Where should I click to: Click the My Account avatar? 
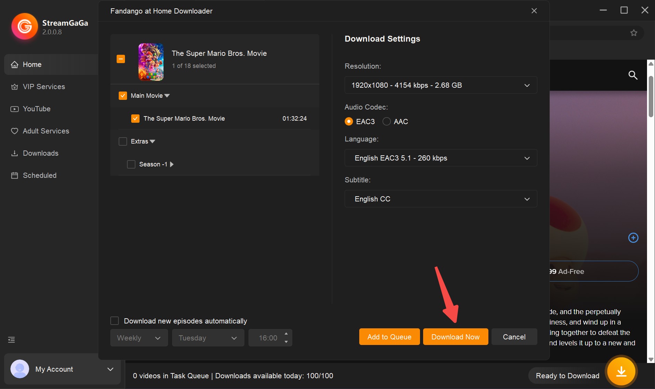coord(20,369)
